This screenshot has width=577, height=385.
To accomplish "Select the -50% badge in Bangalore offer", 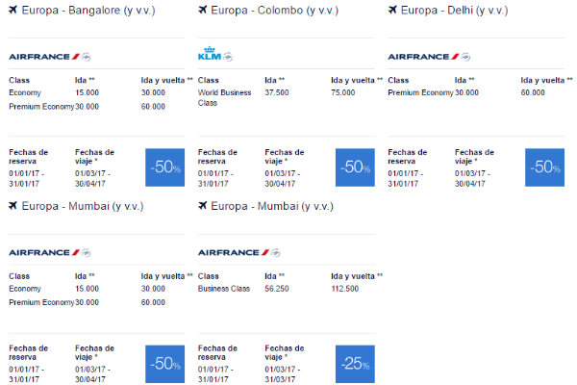I will point(164,167).
